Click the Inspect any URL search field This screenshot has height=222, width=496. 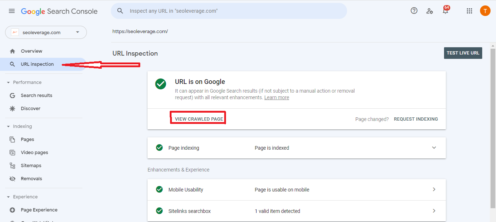click(x=233, y=11)
